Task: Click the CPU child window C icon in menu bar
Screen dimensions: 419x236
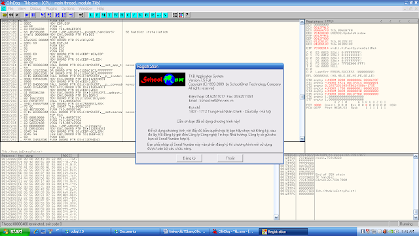Action: tap(3, 8)
